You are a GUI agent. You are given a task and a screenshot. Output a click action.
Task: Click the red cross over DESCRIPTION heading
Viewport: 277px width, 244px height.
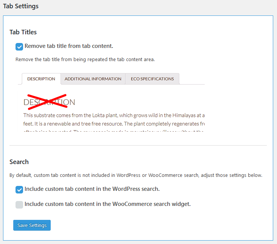[x=46, y=102]
